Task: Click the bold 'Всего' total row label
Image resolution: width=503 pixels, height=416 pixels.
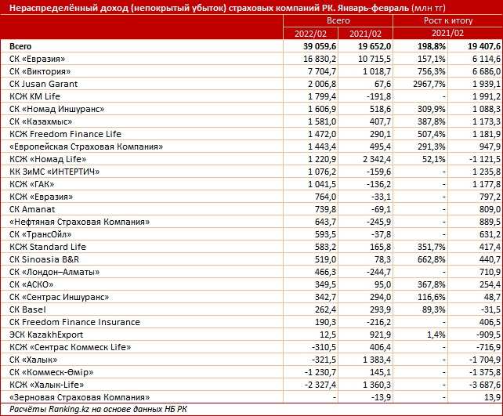Action: coord(20,46)
